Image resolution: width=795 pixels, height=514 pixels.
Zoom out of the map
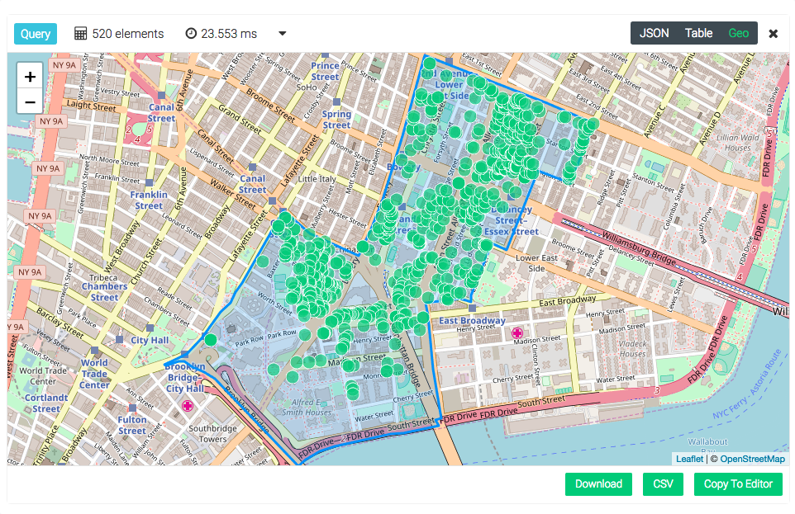(30, 102)
